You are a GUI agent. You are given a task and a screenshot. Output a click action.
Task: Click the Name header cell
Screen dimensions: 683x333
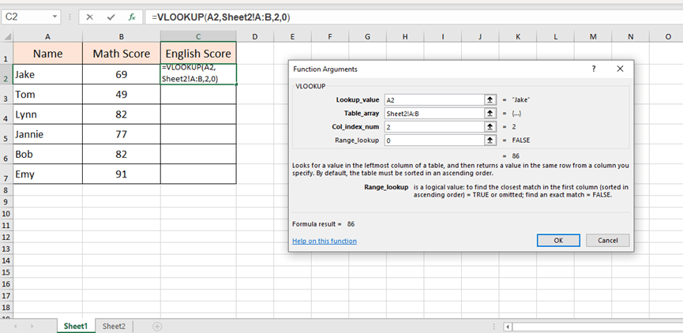(x=47, y=54)
